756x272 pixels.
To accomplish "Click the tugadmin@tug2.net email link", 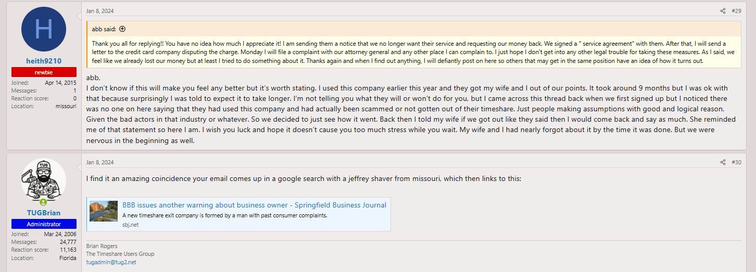I will coord(111,262).
